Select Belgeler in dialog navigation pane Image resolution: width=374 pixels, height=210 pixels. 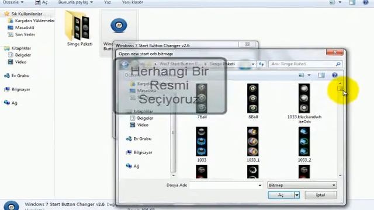point(141,118)
